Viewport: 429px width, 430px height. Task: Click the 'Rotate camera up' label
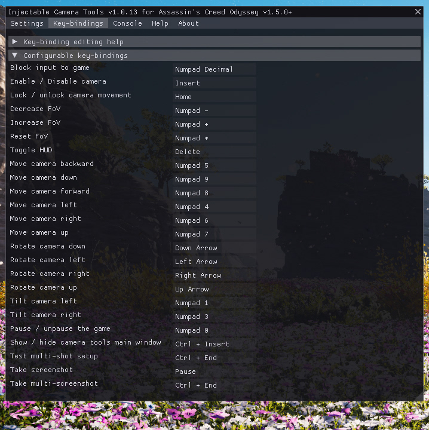(44, 287)
